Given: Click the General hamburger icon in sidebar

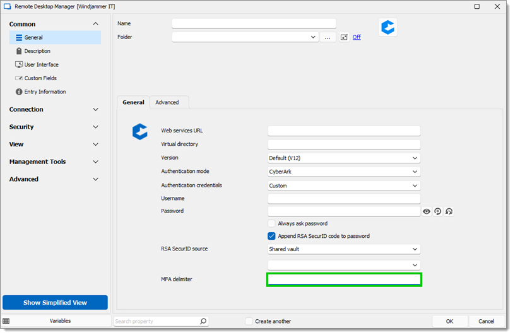Looking at the screenshot, I should click(19, 38).
